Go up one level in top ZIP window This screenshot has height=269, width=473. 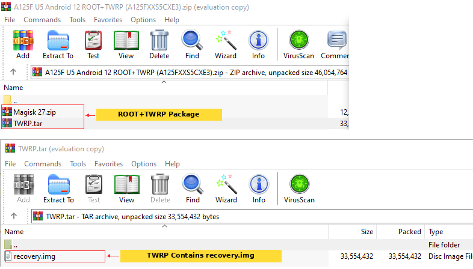coord(13,72)
